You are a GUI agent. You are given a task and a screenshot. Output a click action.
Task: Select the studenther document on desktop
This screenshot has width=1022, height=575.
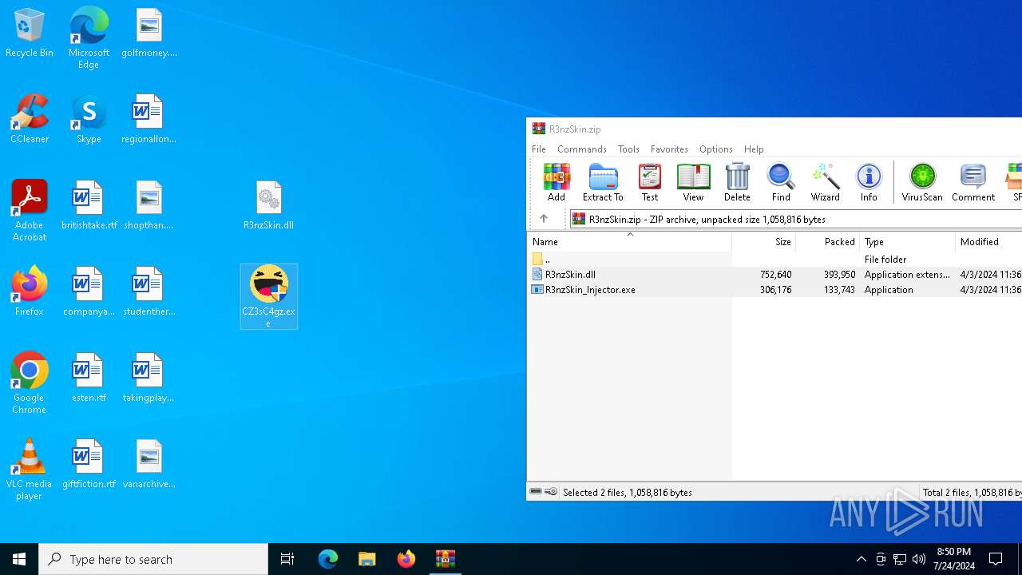[149, 292]
